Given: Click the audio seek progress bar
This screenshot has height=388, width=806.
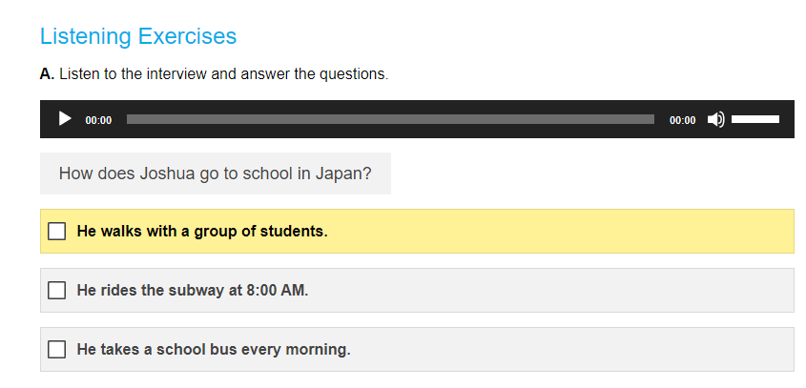Looking at the screenshot, I should click(x=390, y=119).
